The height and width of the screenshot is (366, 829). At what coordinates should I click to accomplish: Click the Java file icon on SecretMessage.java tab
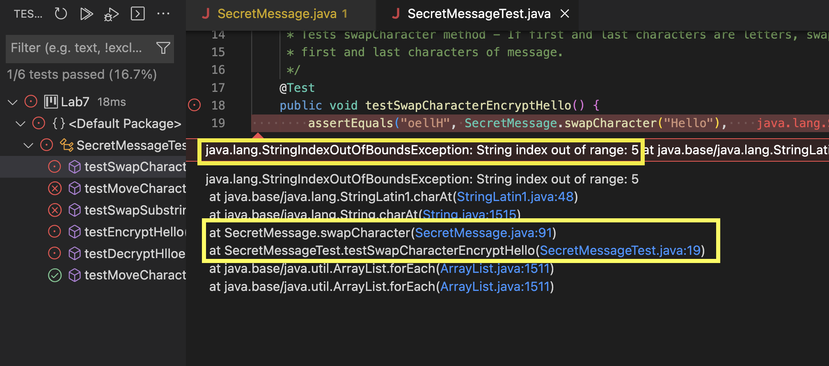tap(206, 14)
